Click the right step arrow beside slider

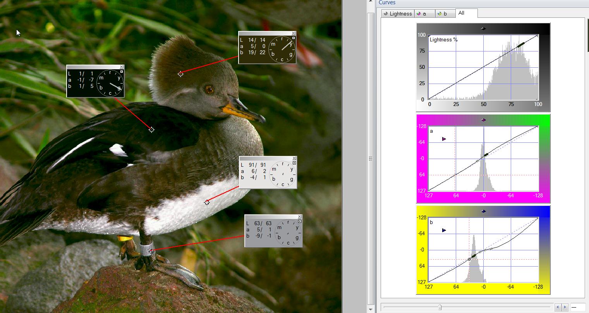pyautogui.click(x=564, y=307)
